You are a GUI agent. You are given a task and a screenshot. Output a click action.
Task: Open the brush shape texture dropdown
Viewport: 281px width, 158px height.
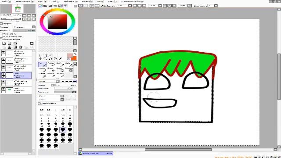(x=62, y=96)
